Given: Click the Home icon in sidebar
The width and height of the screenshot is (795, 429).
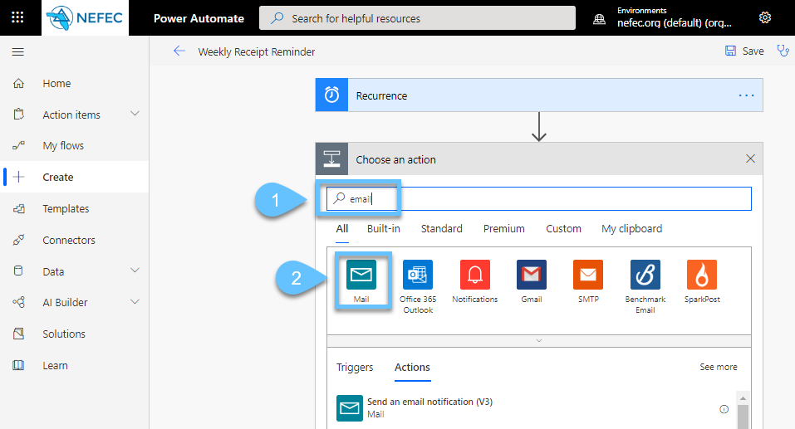Looking at the screenshot, I should click(x=18, y=83).
